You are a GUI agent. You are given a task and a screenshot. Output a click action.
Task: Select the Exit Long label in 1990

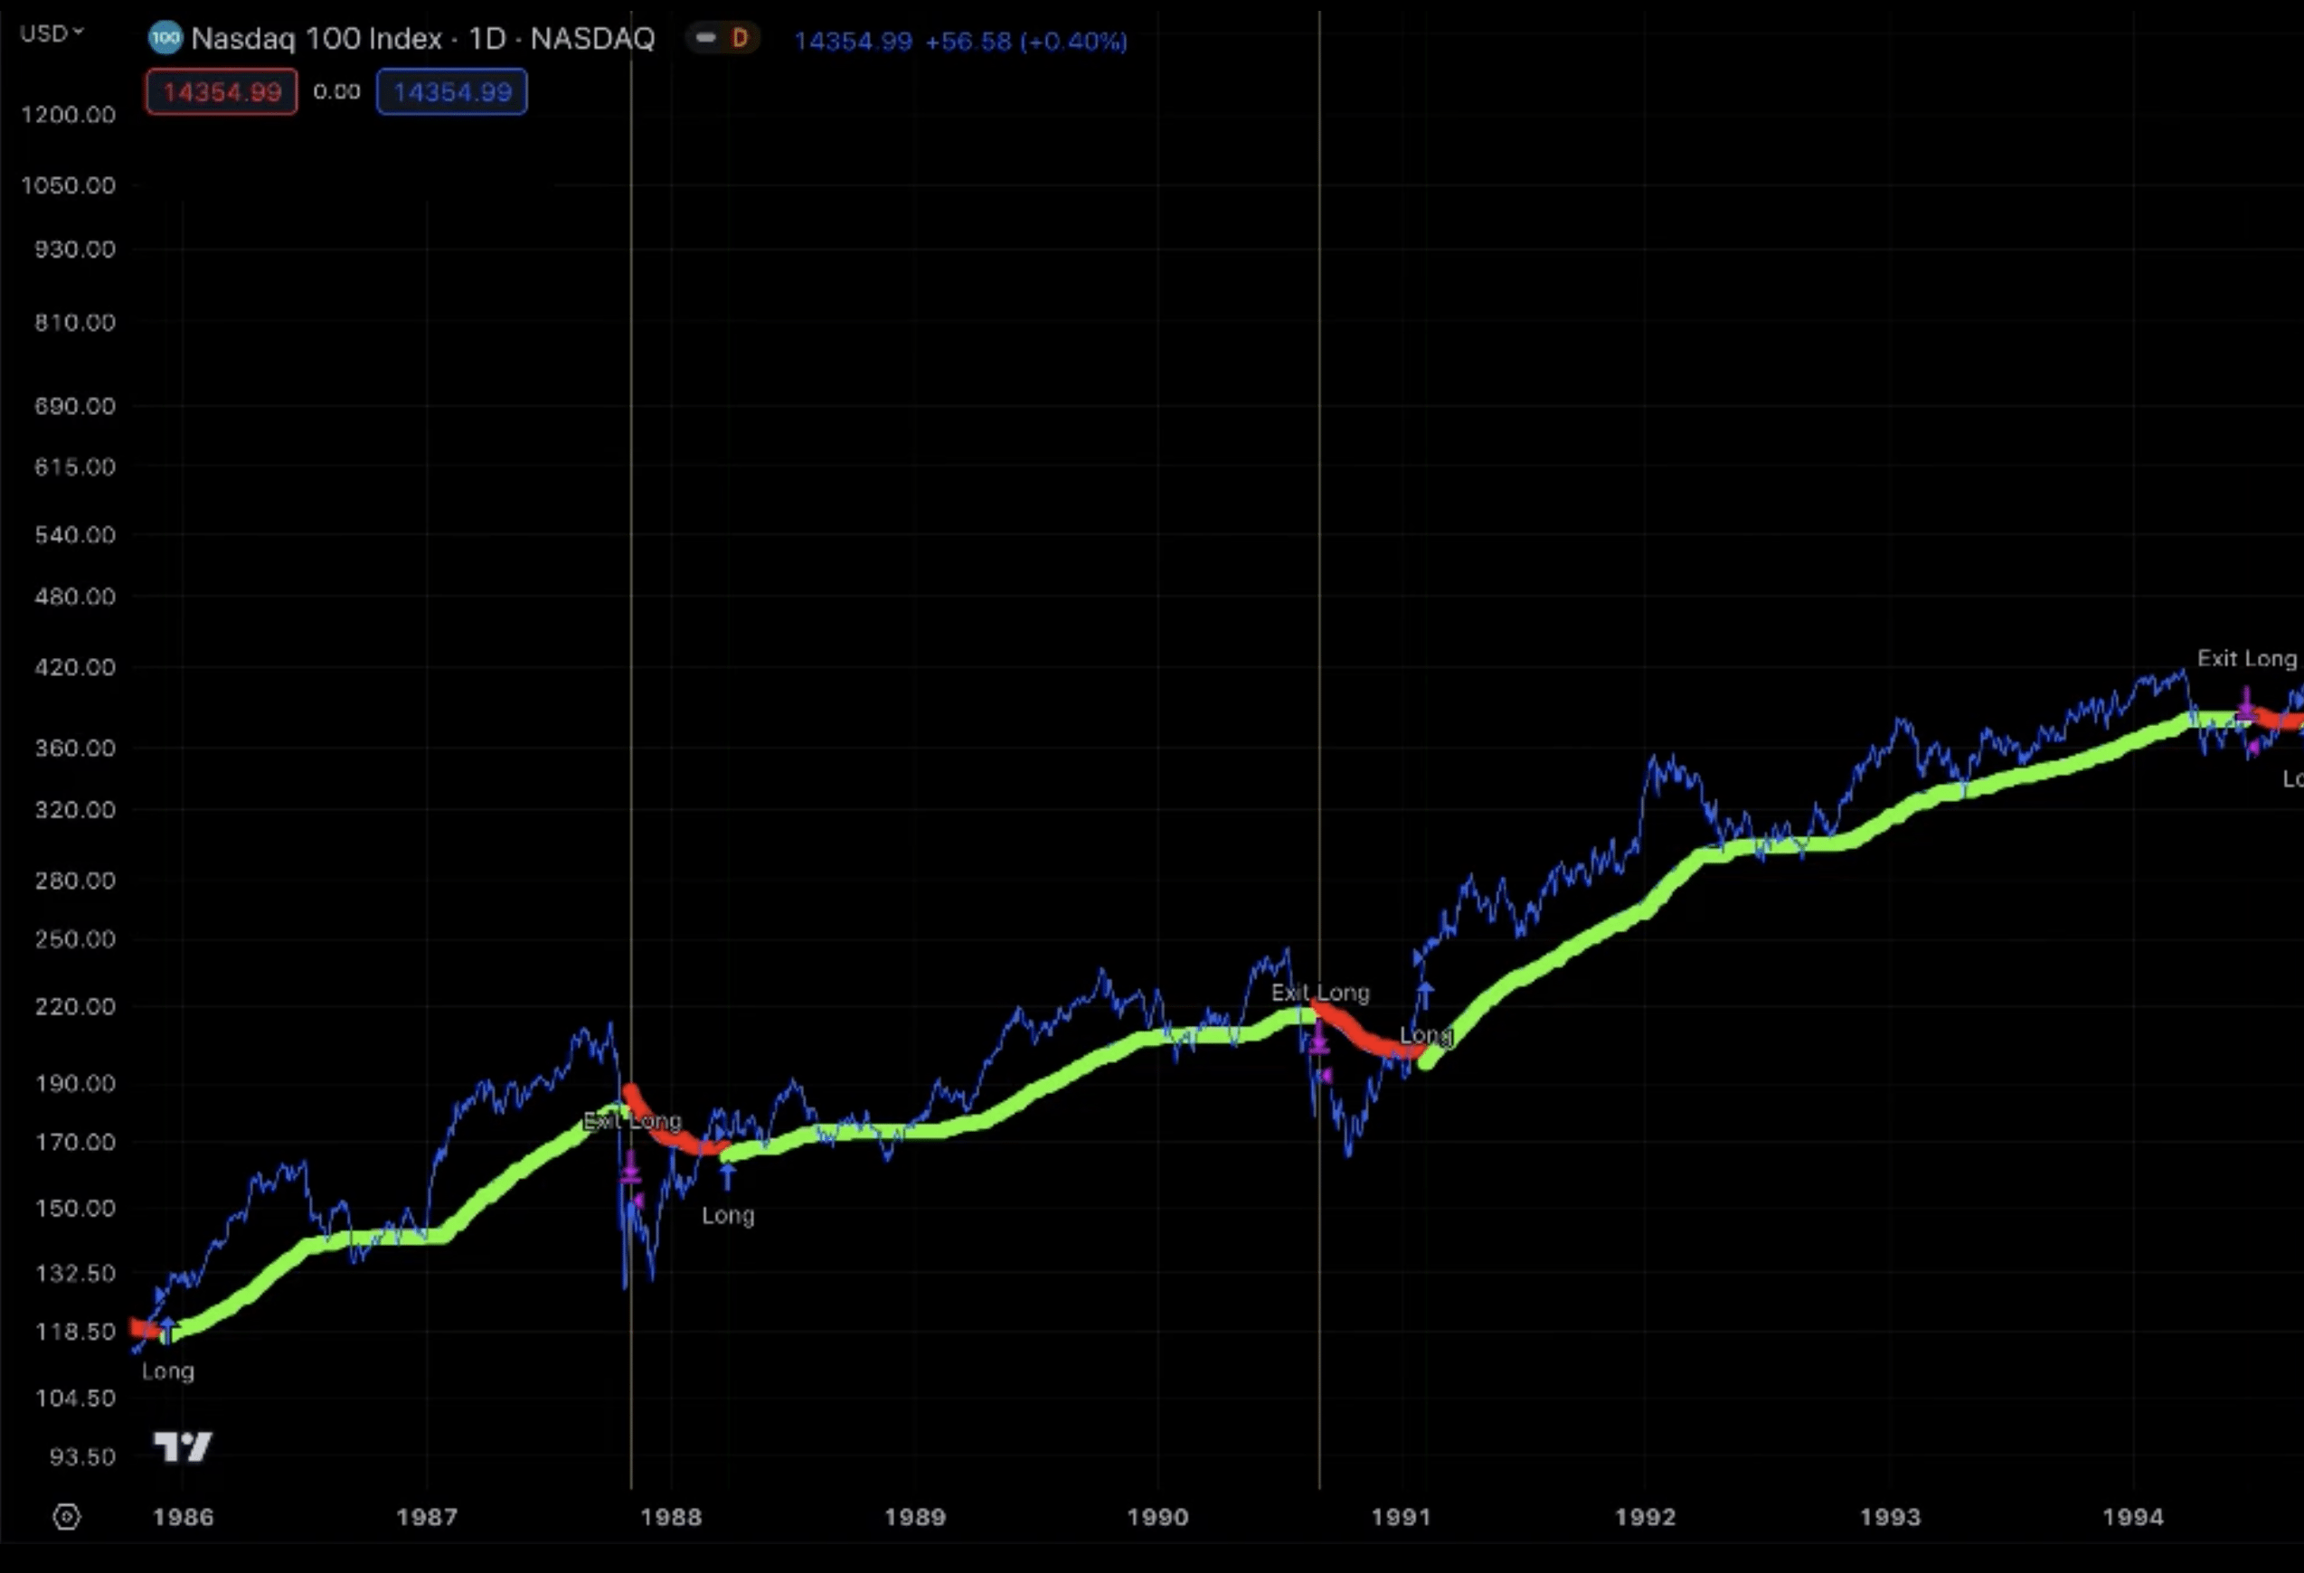(x=1320, y=993)
